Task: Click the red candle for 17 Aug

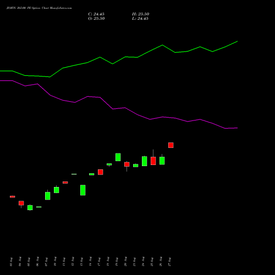Action: [x=101, y=172]
